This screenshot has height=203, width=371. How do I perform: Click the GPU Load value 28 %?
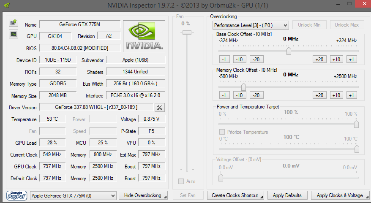click(x=52, y=143)
